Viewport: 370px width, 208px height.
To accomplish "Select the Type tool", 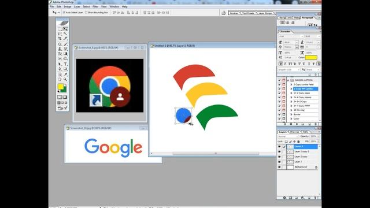I will (65, 64).
